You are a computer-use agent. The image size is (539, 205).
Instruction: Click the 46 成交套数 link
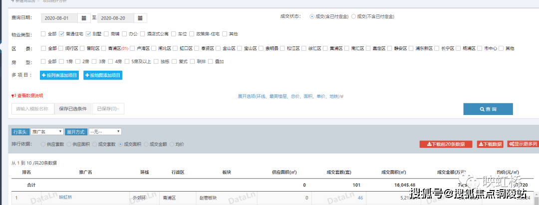click(360, 198)
